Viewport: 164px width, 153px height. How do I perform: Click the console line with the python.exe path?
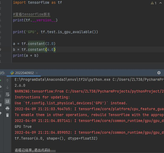[89, 79]
